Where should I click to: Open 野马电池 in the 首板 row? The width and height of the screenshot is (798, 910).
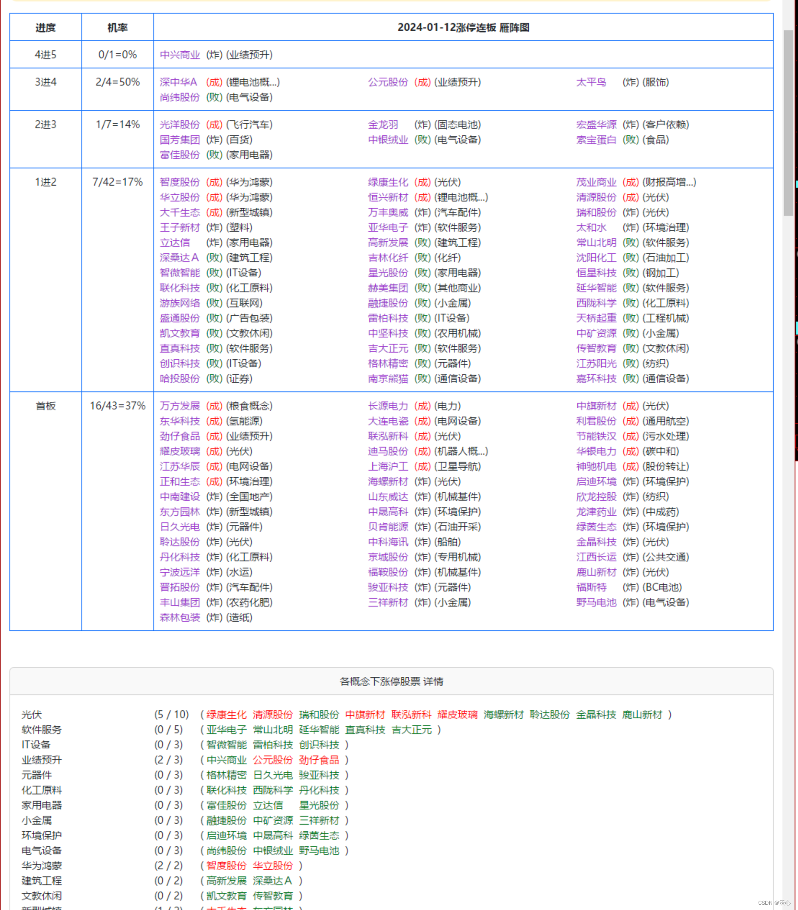pos(596,602)
